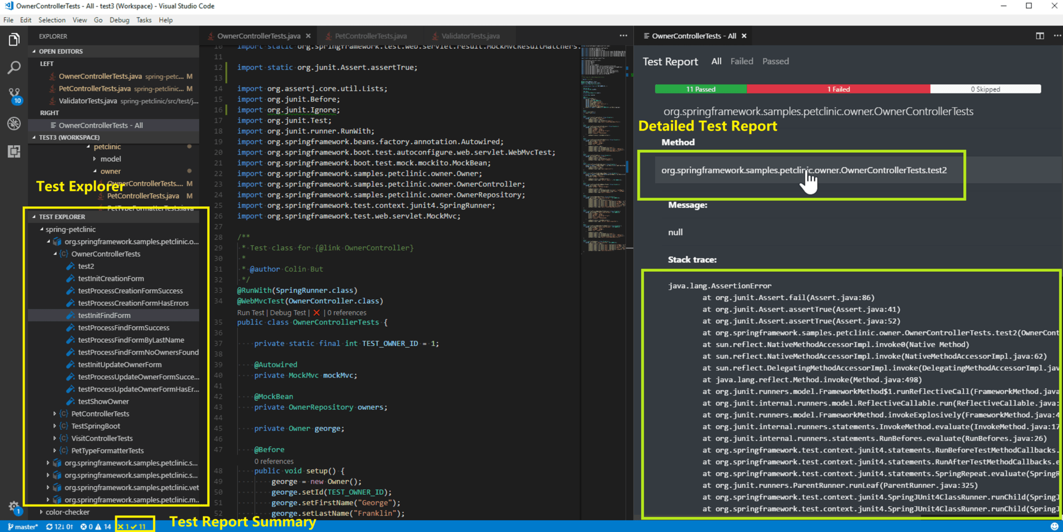The width and height of the screenshot is (1063, 532).
Task: Open the Debug view from the activity bar
Action: tap(14, 124)
